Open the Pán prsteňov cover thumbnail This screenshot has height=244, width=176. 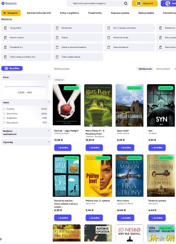(x=67, y=233)
